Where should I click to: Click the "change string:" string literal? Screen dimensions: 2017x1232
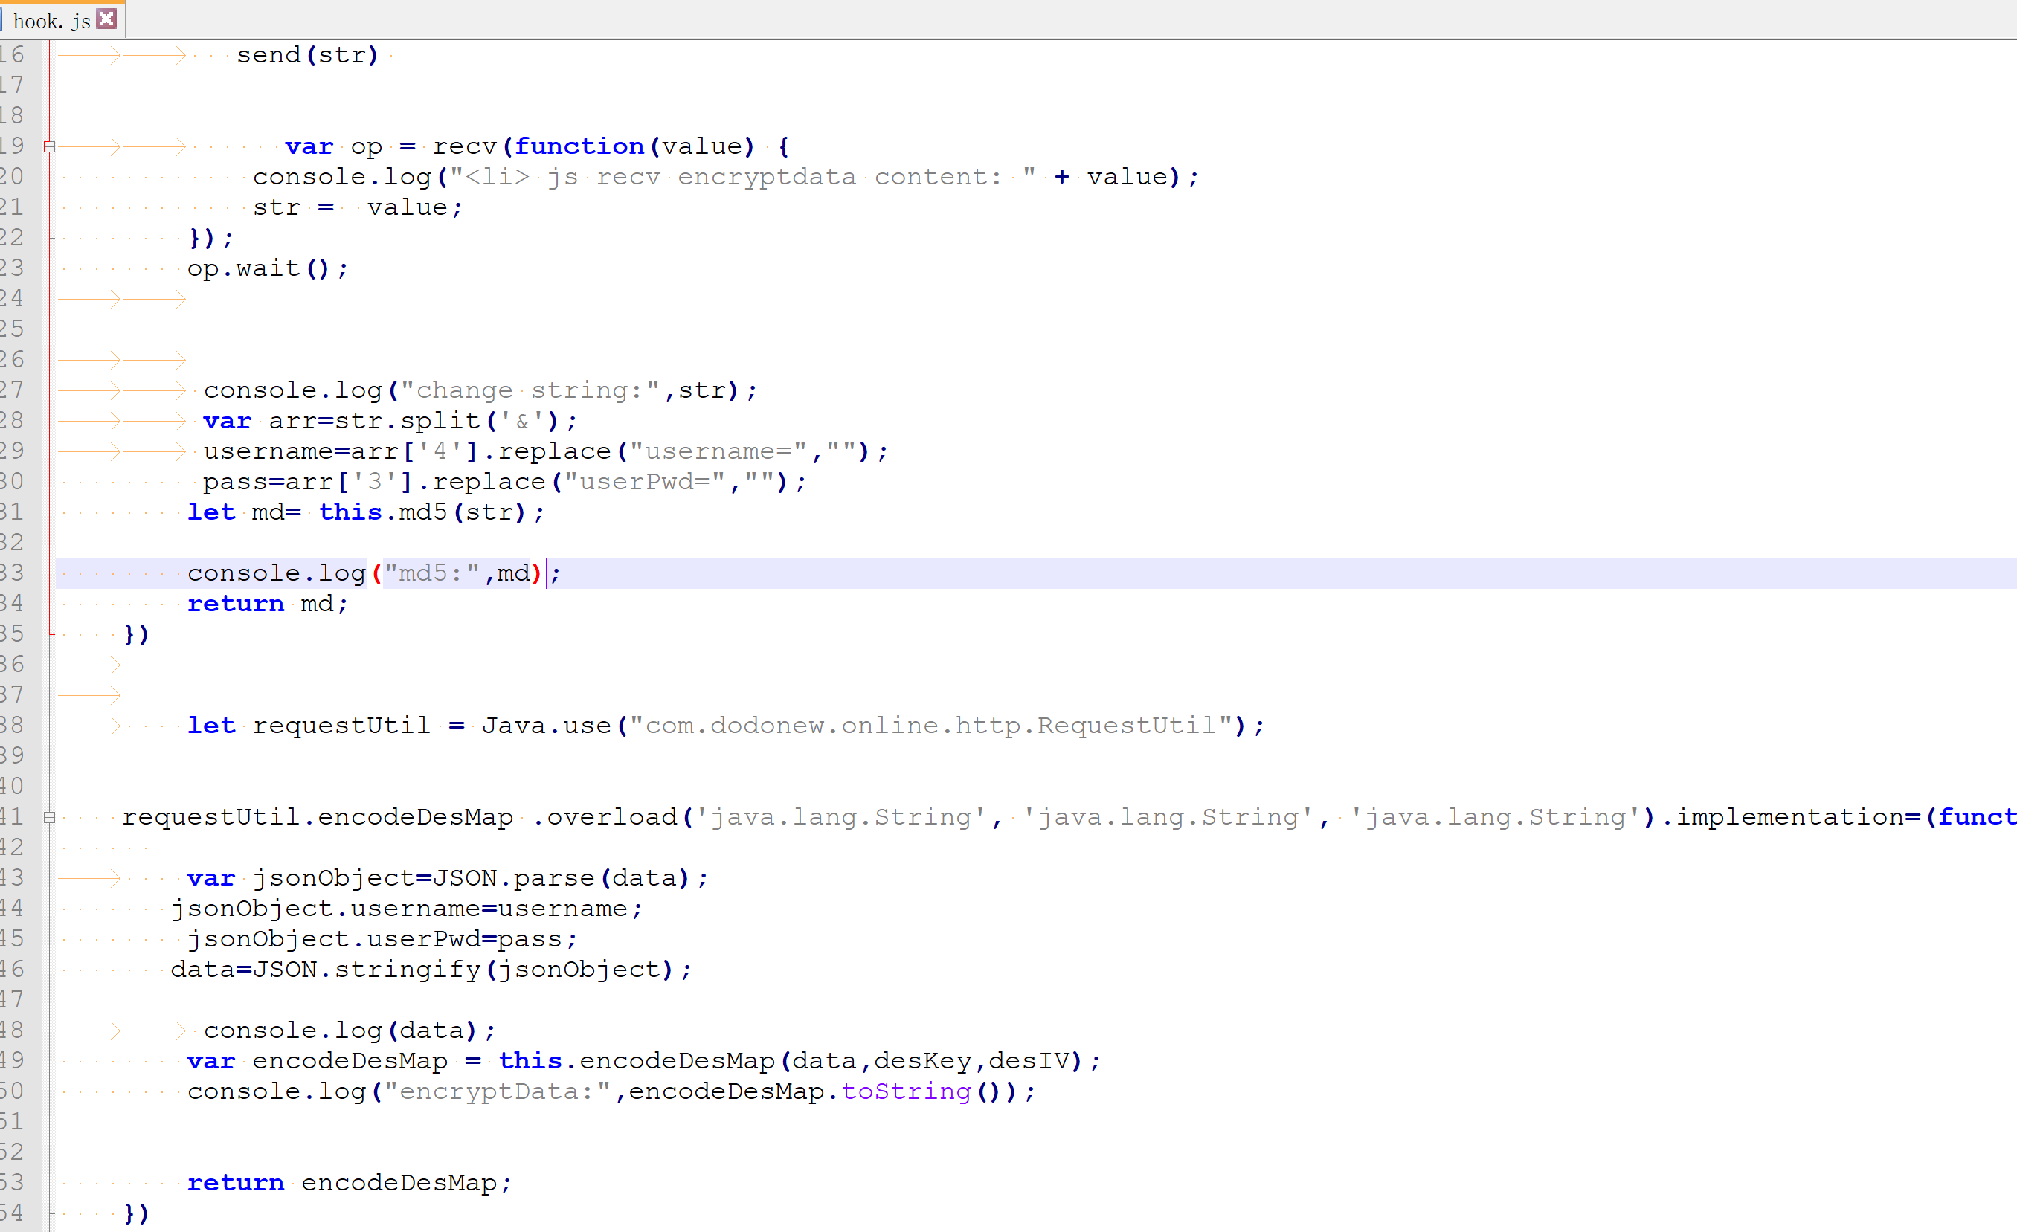[x=530, y=390]
